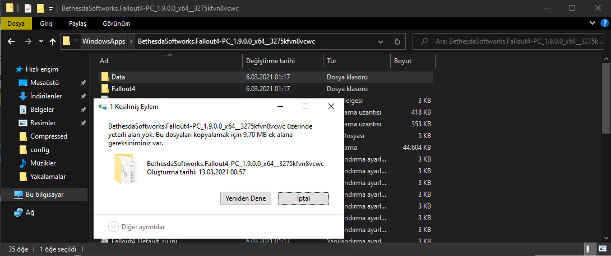Click the pin icon next to İndirilenler
The image size is (611, 256).
(83, 96)
